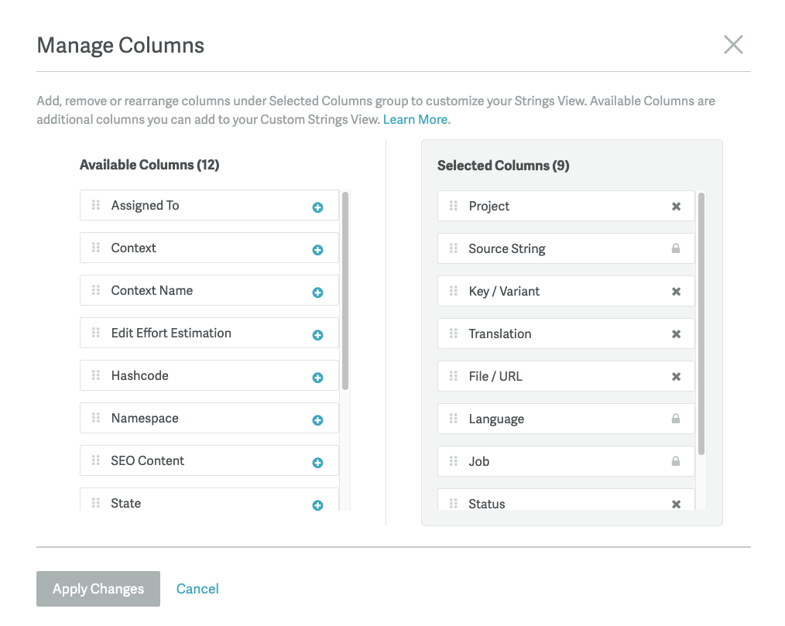Open the Learn More link
This screenshot has height=626, width=785.
(416, 119)
